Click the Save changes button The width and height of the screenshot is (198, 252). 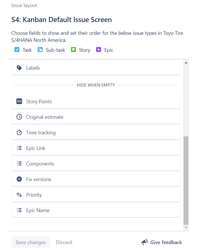pos(31,242)
